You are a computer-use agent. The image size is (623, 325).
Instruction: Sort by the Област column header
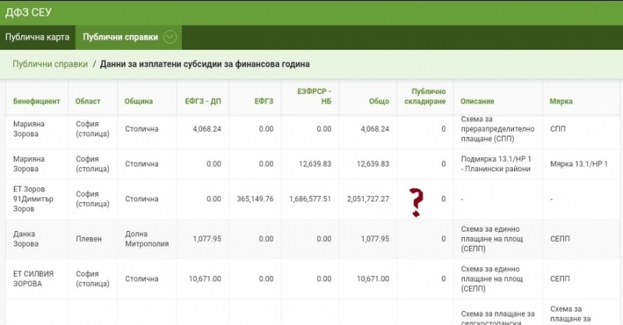point(87,101)
